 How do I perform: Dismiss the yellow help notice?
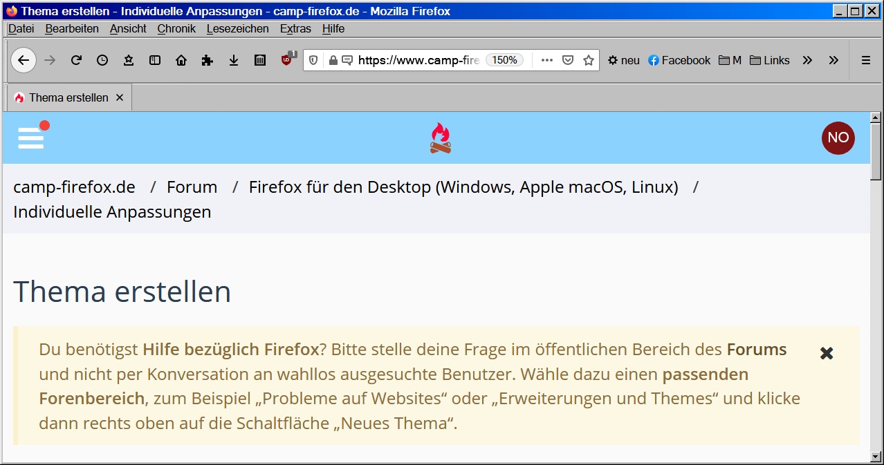pyautogui.click(x=826, y=353)
